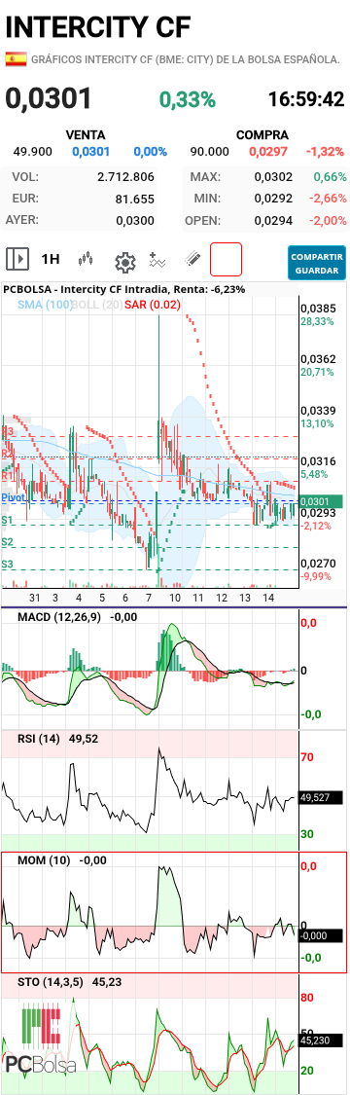Click the SAR (0.02) indicator label

153,305
